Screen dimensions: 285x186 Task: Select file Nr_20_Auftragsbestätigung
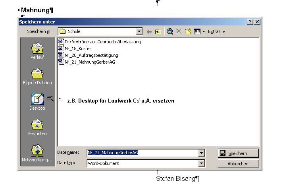91,55
